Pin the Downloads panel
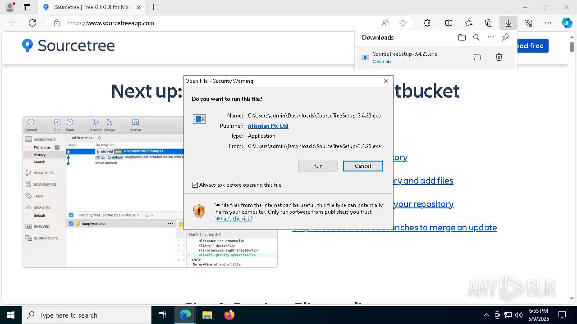The image size is (577, 324). pyautogui.click(x=505, y=37)
